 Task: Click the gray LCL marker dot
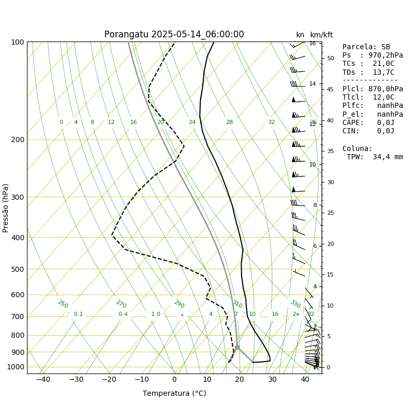237,347
